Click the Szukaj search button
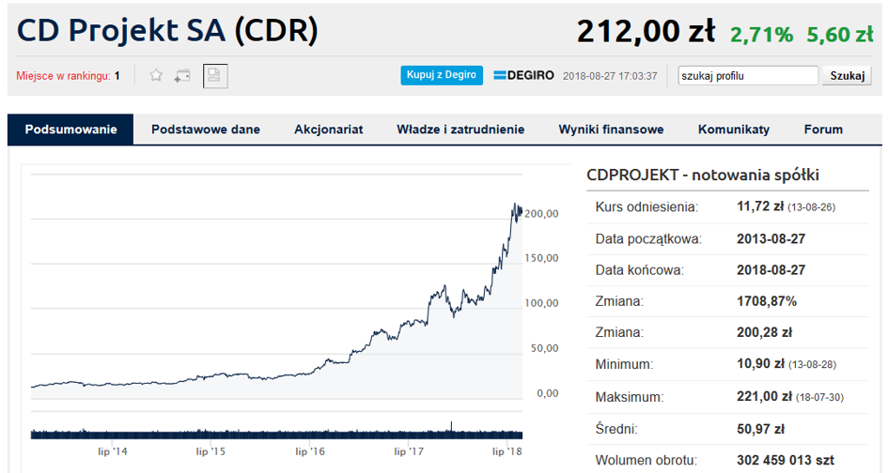The width and height of the screenshot is (888, 473). click(846, 75)
